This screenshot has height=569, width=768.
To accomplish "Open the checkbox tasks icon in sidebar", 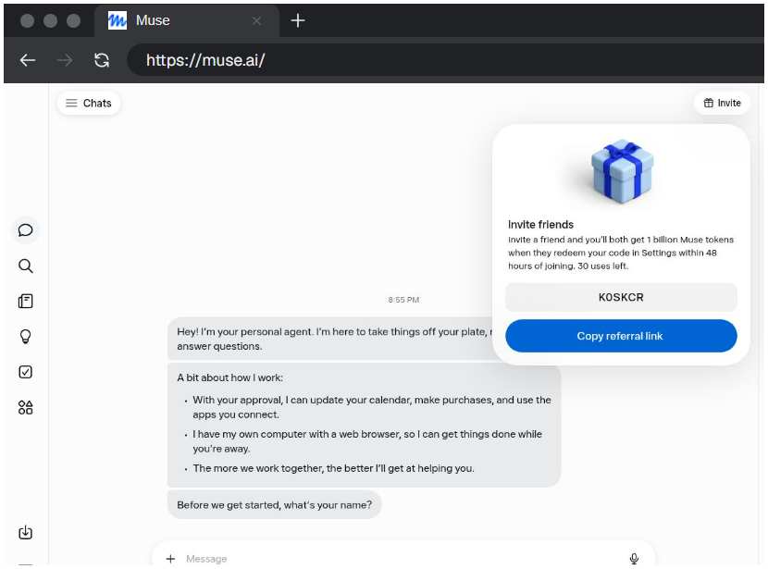I will pyautogui.click(x=26, y=372).
